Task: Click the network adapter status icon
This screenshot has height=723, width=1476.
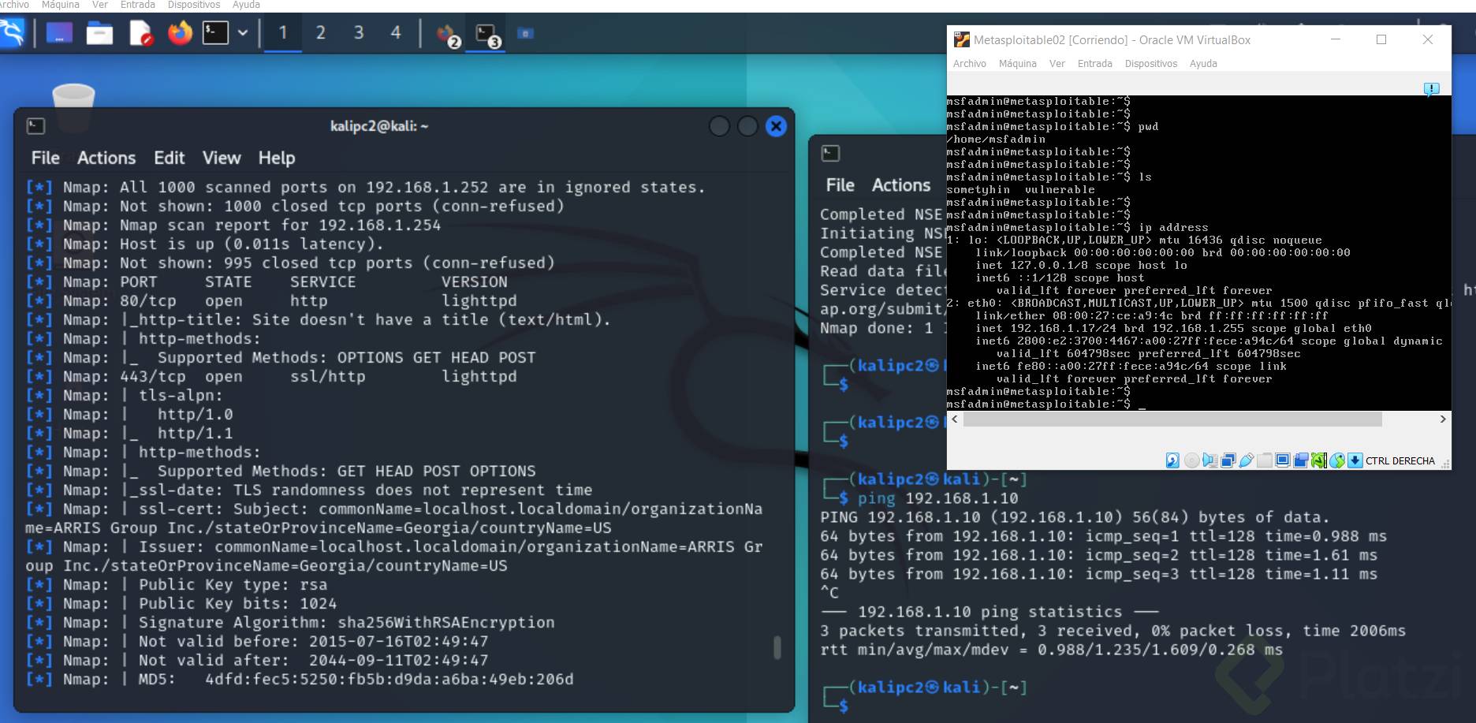Action: (1228, 460)
